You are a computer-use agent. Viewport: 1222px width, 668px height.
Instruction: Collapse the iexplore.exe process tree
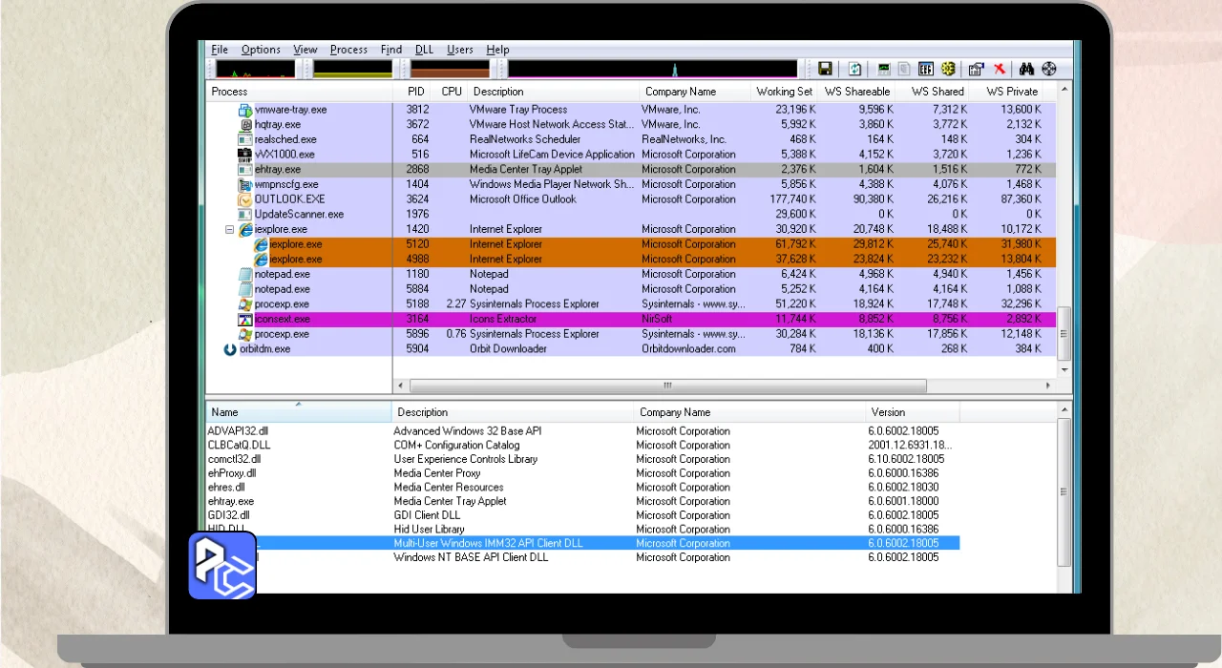coord(229,230)
